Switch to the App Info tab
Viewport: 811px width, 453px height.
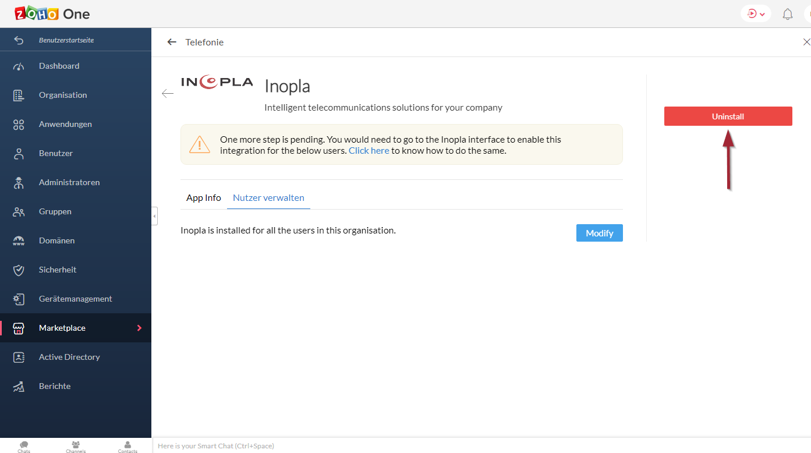tap(204, 198)
